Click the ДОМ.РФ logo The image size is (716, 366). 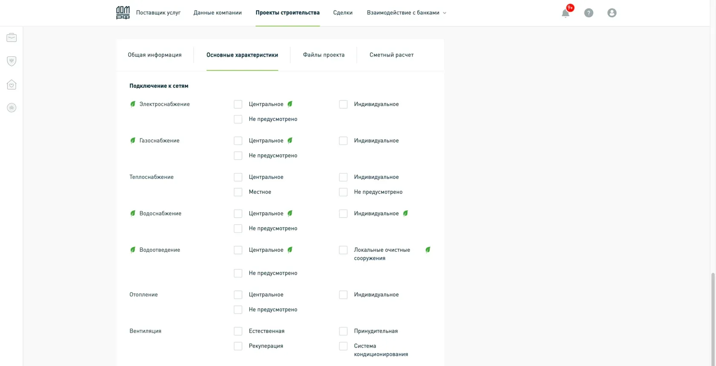[123, 13]
